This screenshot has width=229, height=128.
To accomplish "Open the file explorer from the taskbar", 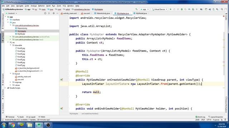I will click(x=30, y=125).
